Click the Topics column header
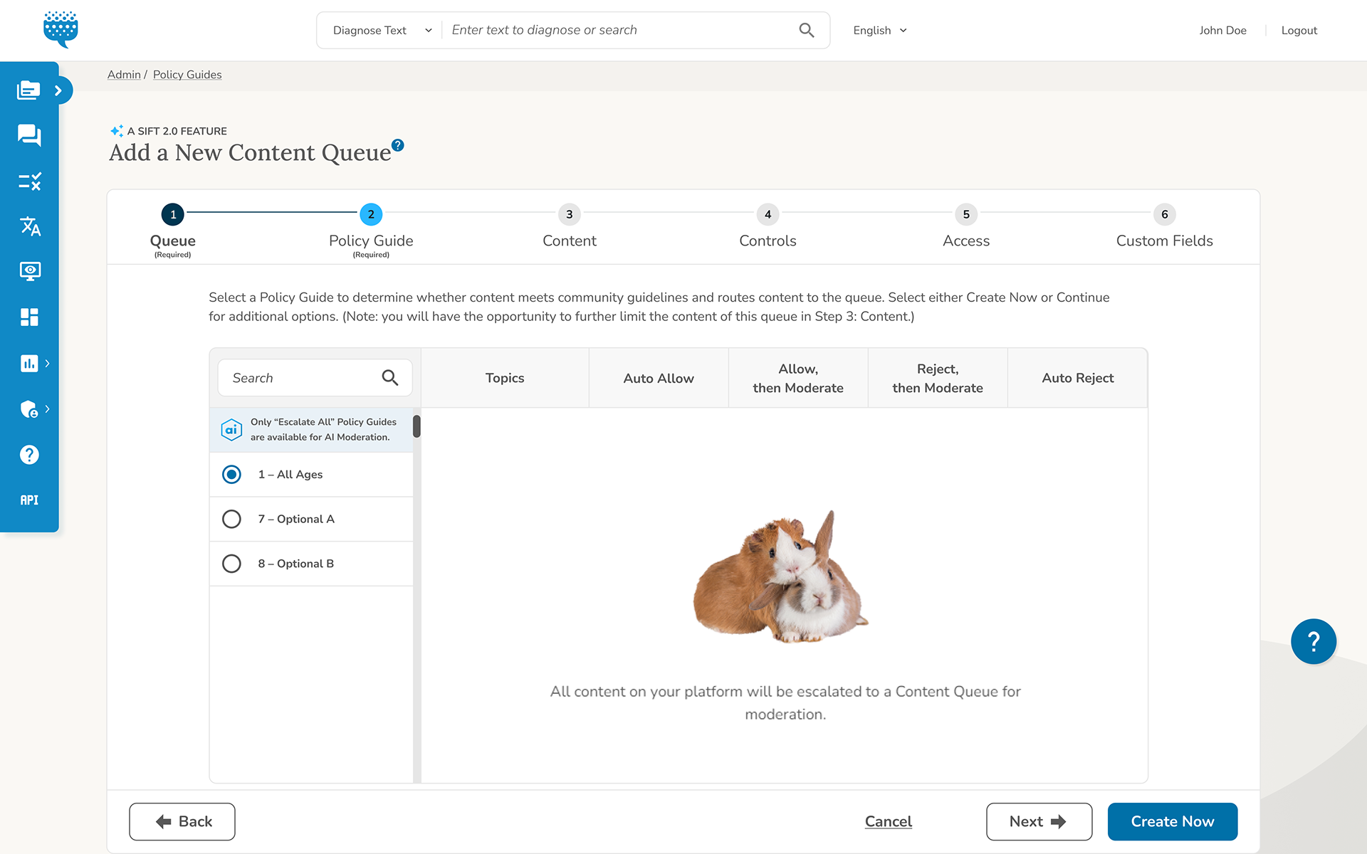Image resolution: width=1367 pixels, height=854 pixels. pyautogui.click(x=505, y=378)
